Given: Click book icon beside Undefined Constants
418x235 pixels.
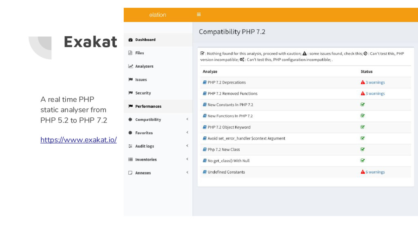Looking at the screenshot, I should pos(205,172).
